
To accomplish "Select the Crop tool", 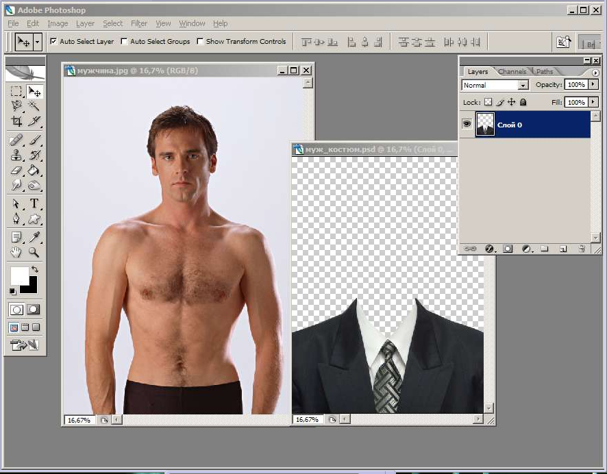I will [x=16, y=121].
